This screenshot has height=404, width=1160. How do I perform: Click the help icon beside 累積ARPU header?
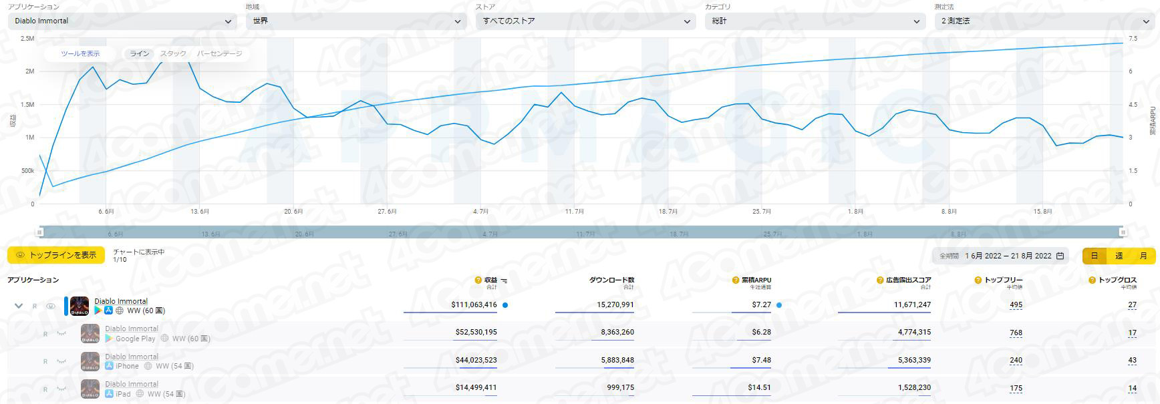click(736, 280)
